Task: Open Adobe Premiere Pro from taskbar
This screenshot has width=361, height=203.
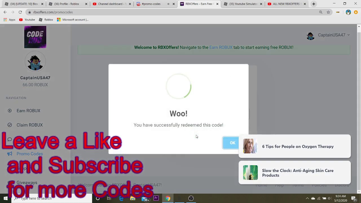Action: tap(156, 198)
